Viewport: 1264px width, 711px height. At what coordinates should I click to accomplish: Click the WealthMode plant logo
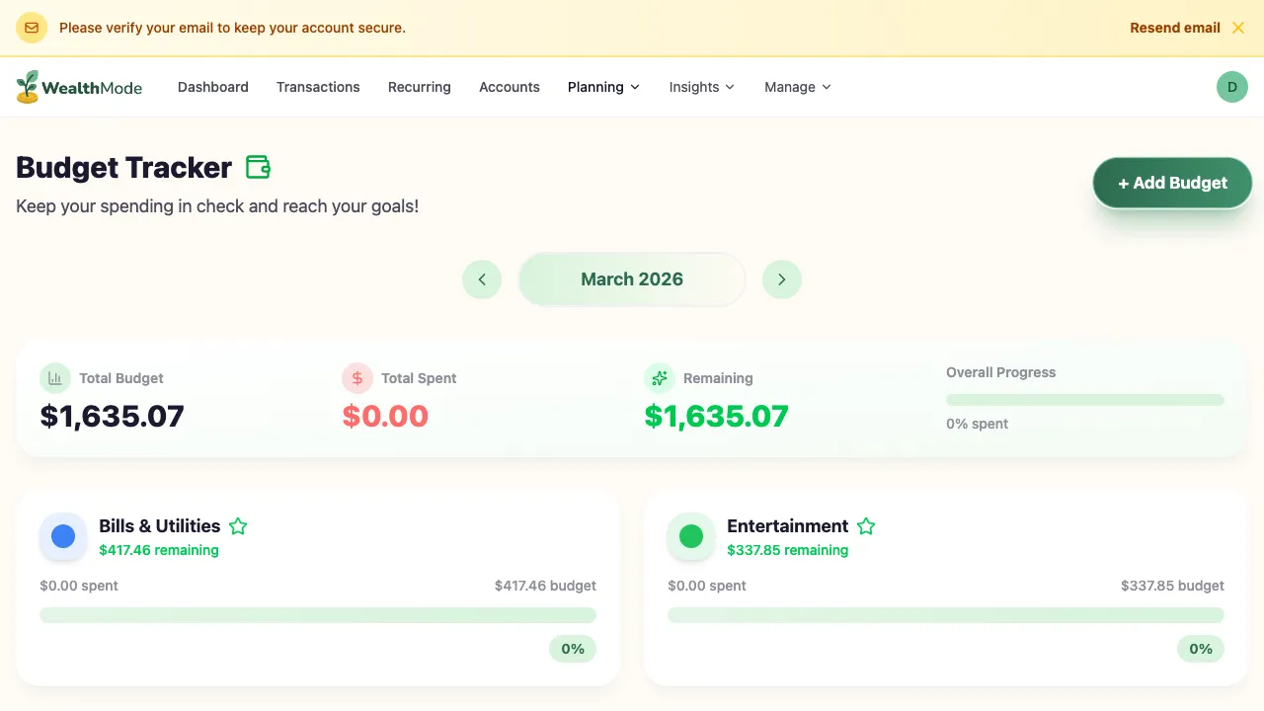(x=28, y=87)
